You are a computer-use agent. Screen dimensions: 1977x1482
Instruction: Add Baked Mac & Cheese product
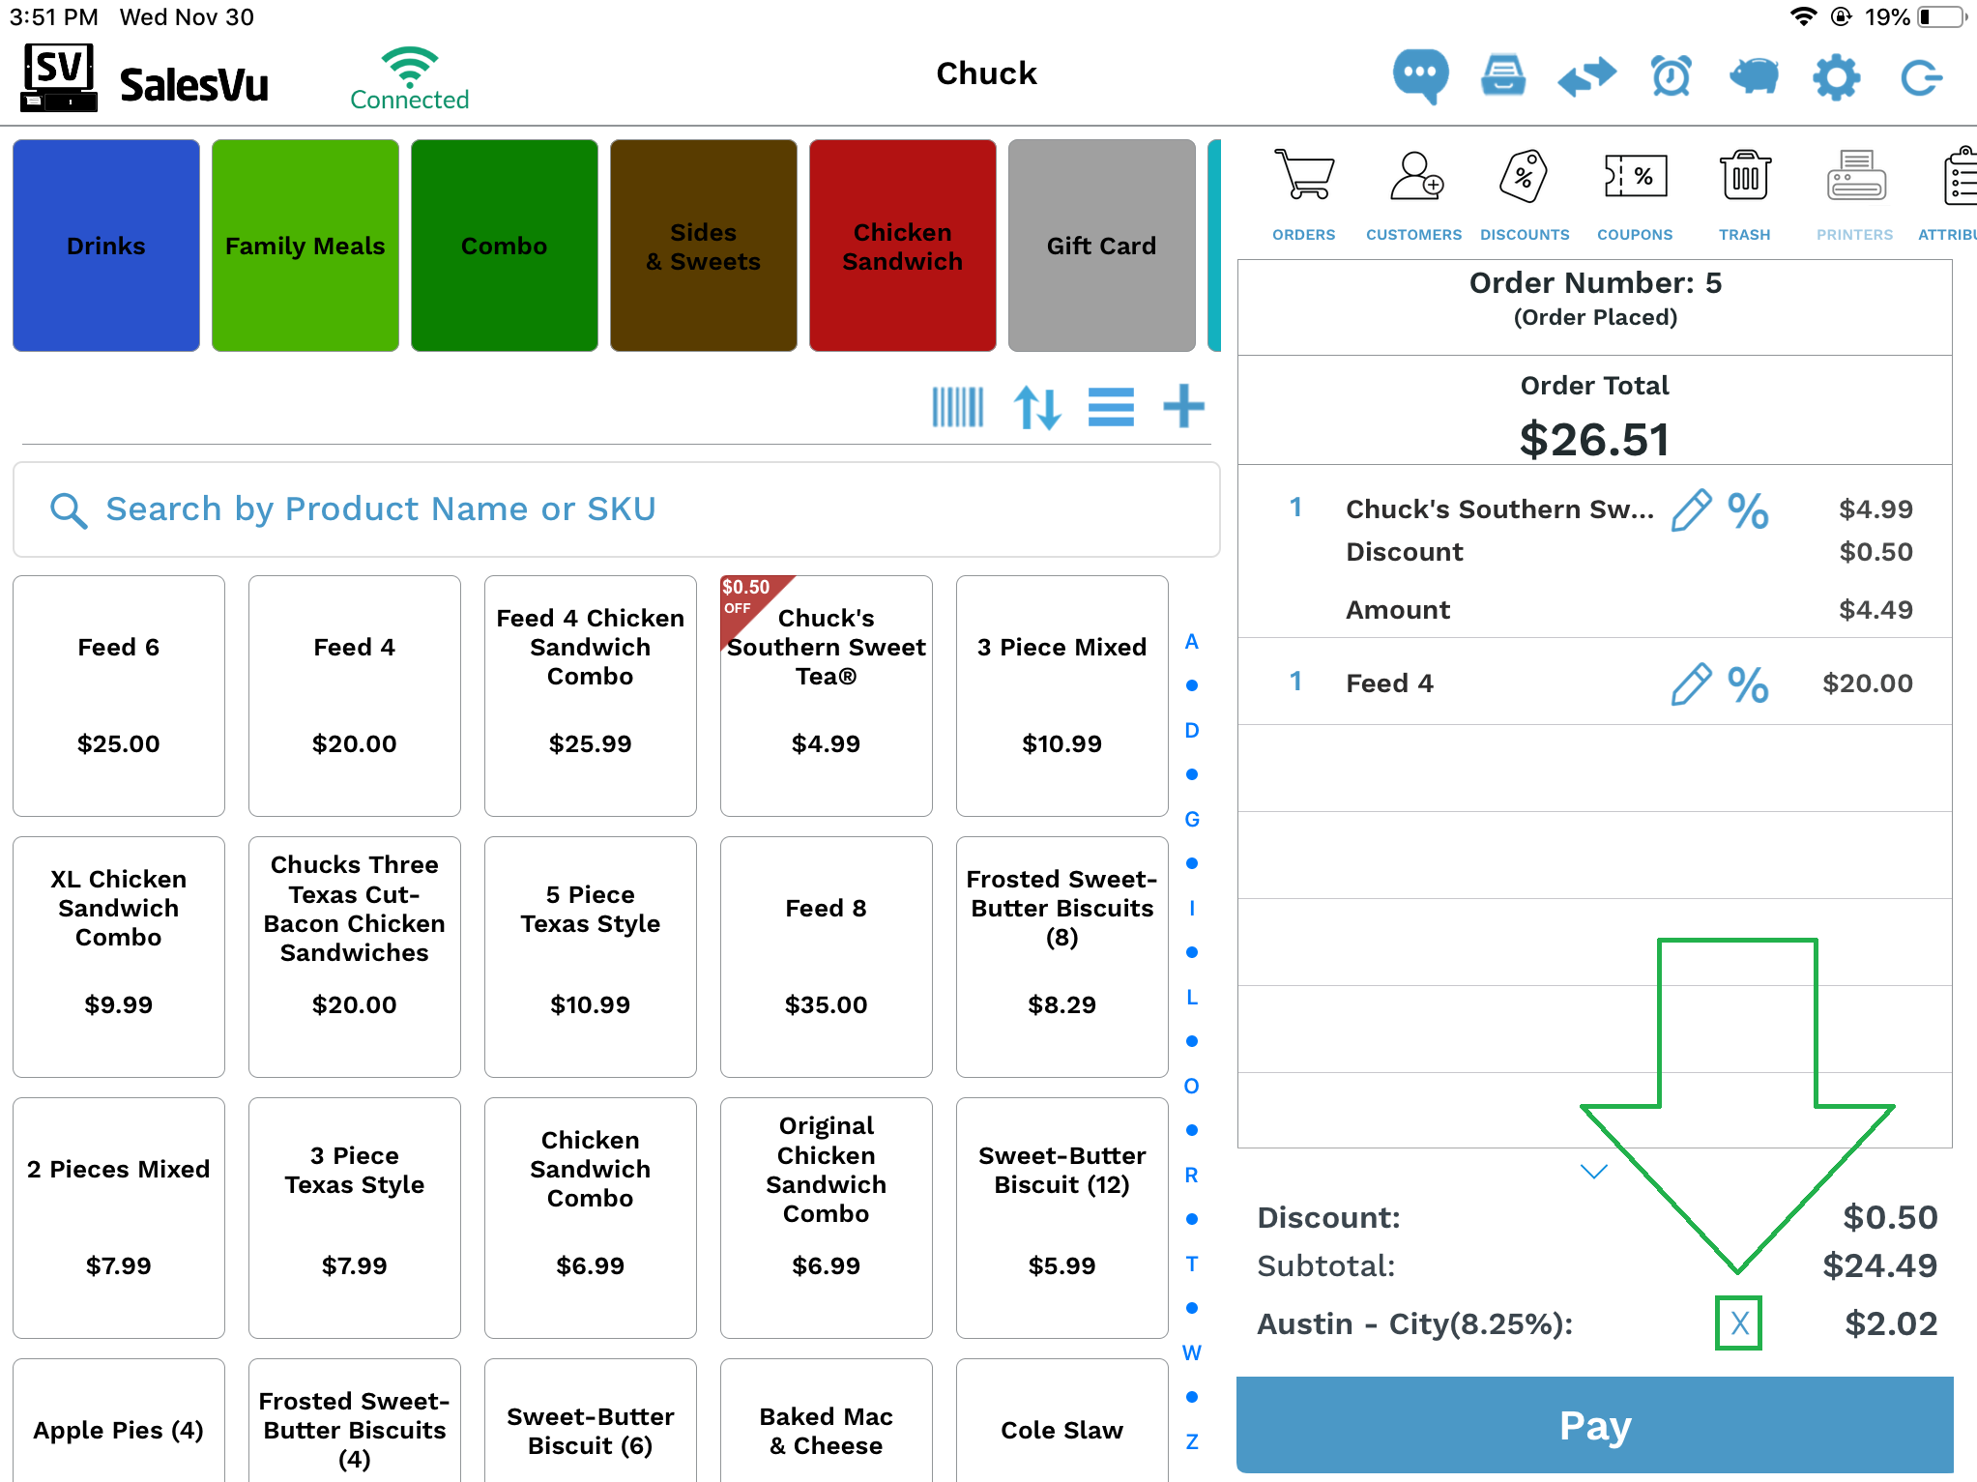pos(827,1421)
